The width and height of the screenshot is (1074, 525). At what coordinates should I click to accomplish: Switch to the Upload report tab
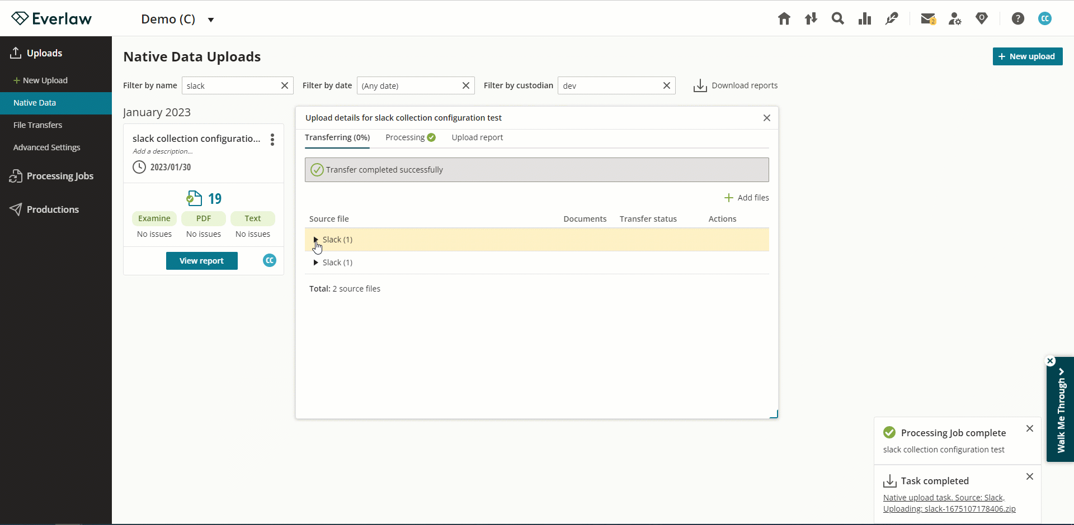(x=477, y=137)
